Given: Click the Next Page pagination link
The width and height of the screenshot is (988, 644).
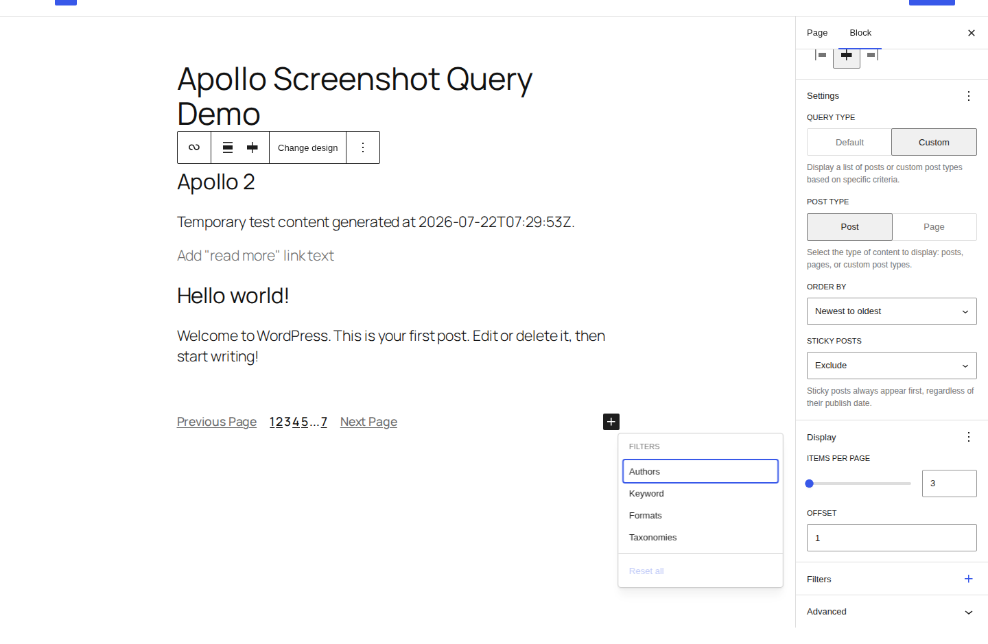Looking at the screenshot, I should (x=368, y=422).
